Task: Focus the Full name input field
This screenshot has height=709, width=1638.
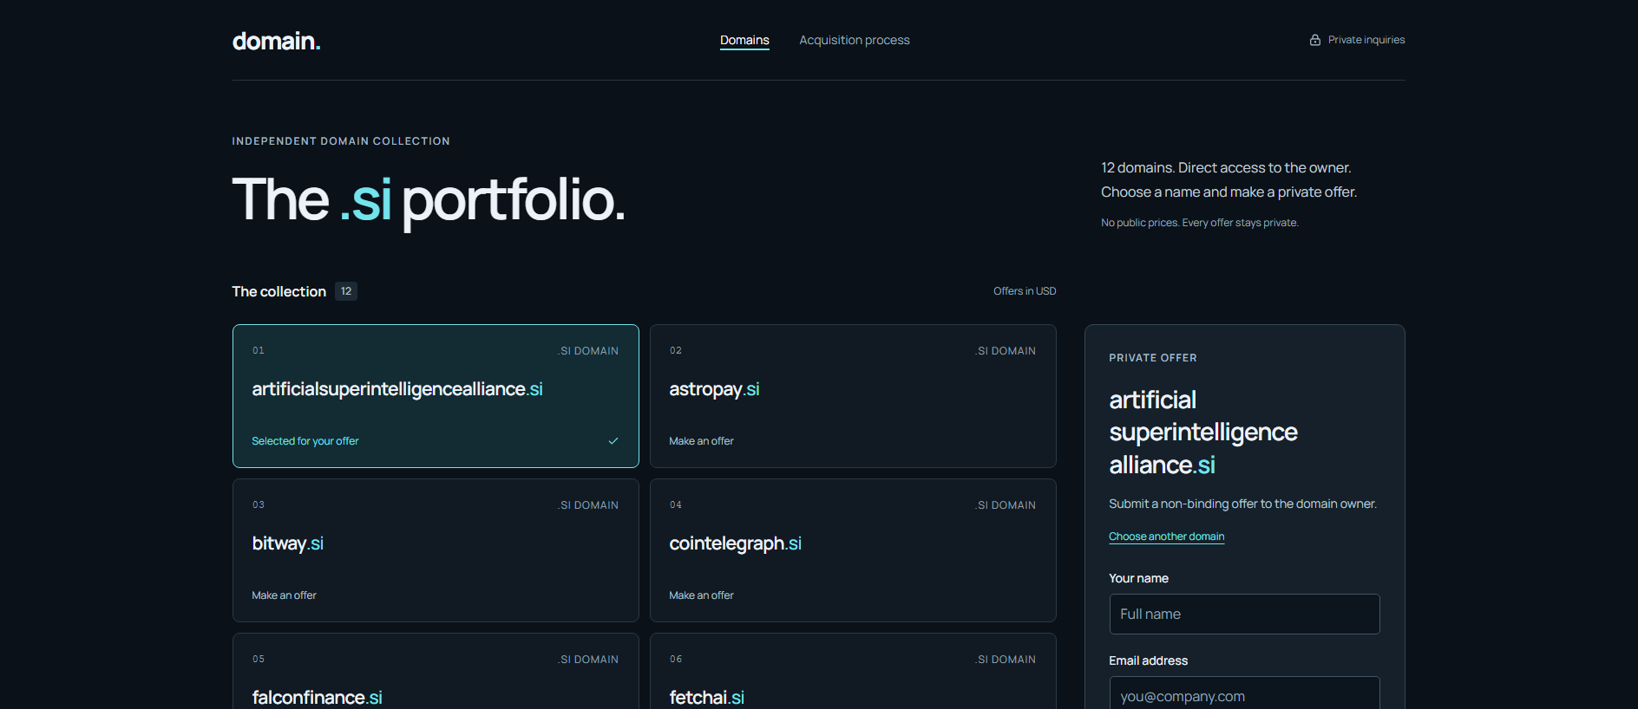Action: 1244,614
